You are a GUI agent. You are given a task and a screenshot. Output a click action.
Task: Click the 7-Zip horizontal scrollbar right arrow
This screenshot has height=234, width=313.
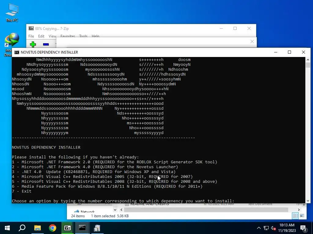(x=299, y=210)
